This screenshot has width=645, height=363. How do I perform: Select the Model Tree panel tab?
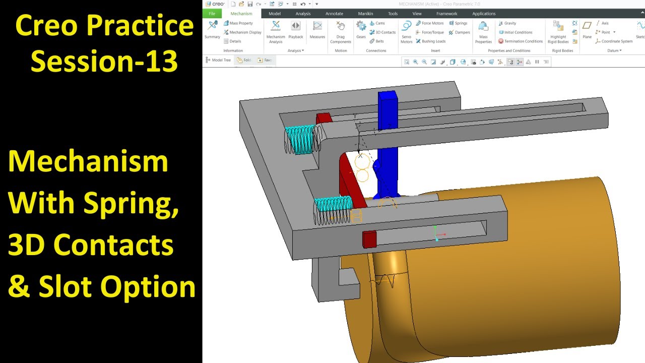click(218, 60)
